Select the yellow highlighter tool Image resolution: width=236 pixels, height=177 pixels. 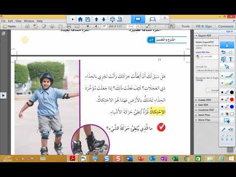tap(229, 84)
